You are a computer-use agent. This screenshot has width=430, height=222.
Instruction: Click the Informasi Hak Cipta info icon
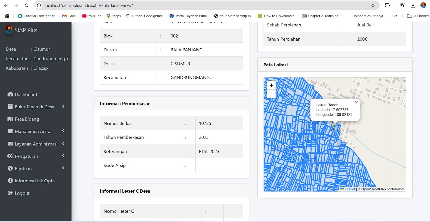click(10, 181)
